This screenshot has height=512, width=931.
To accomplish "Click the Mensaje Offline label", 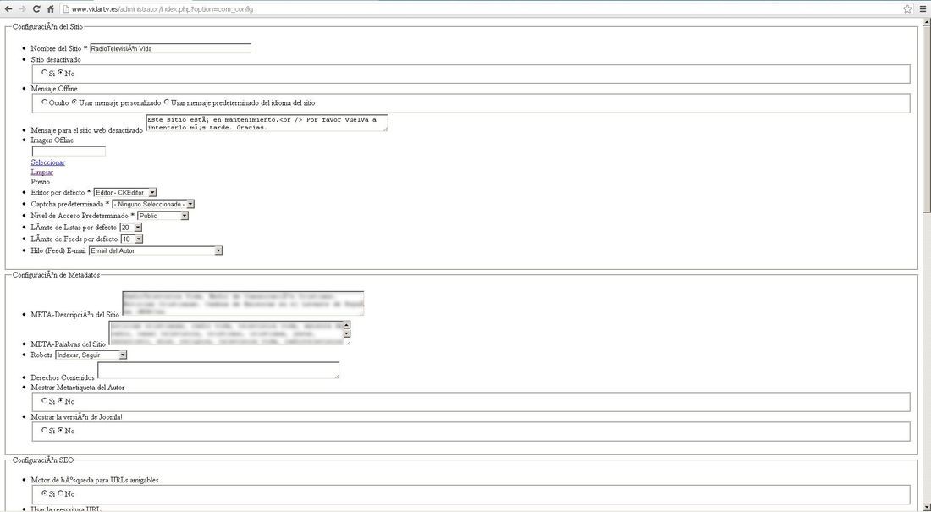I will [x=54, y=89].
